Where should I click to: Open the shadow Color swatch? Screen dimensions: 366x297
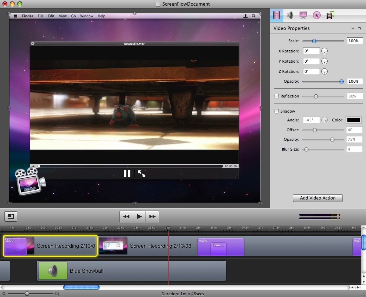(354, 120)
